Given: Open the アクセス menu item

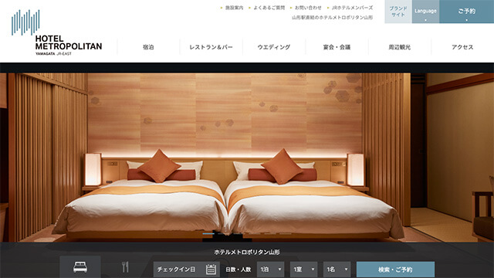Looking at the screenshot, I should coord(462,47).
